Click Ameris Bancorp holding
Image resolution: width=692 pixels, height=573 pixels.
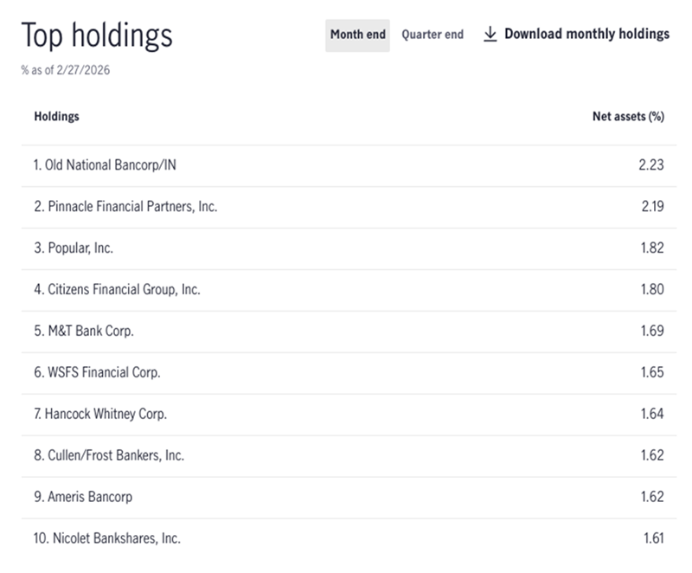click(x=83, y=497)
